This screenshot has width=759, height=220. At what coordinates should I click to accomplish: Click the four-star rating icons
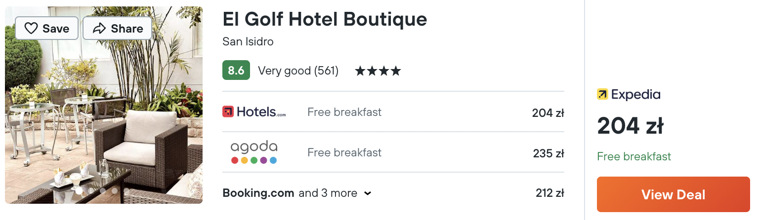click(x=378, y=71)
